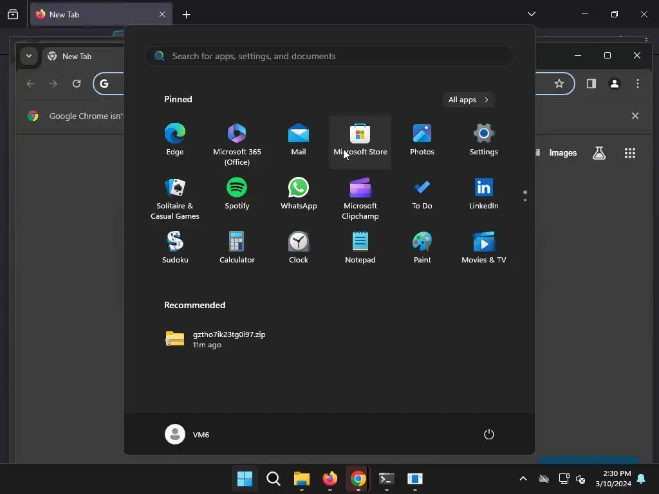Screen dimensions: 659x494
Task: Open Firefox View icon
Action: pyautogui.click(x=13, y=14)
